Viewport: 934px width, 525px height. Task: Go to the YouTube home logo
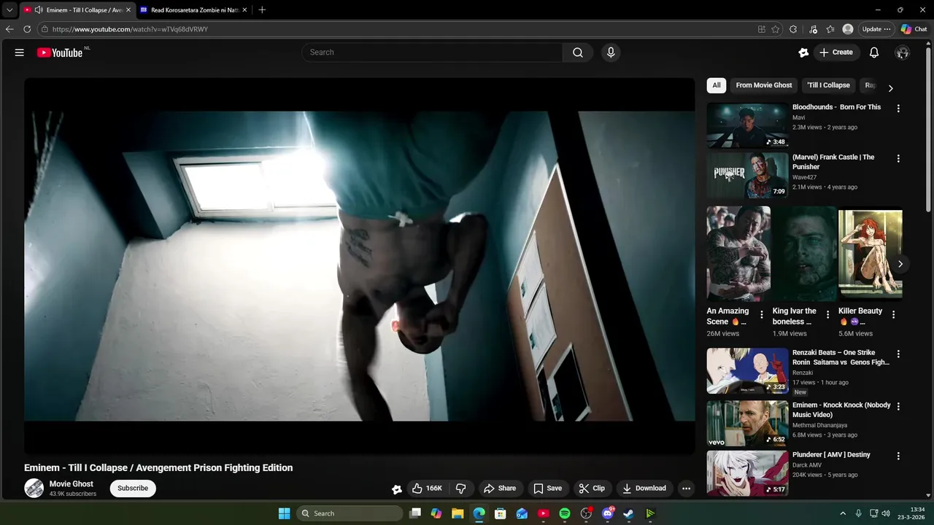click(60, 52)
